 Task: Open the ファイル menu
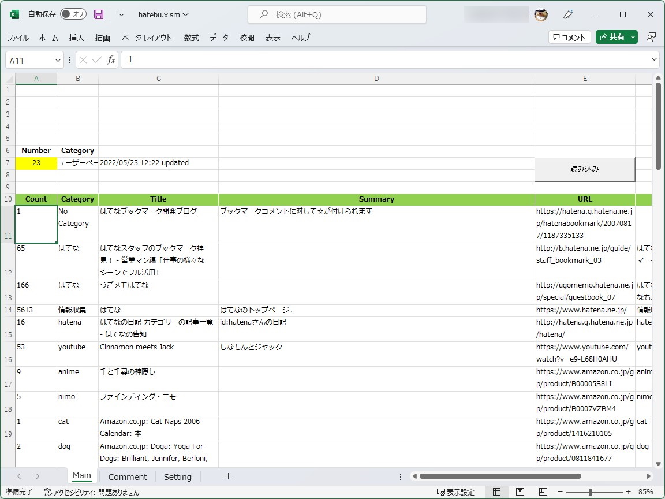click(18, 38)
